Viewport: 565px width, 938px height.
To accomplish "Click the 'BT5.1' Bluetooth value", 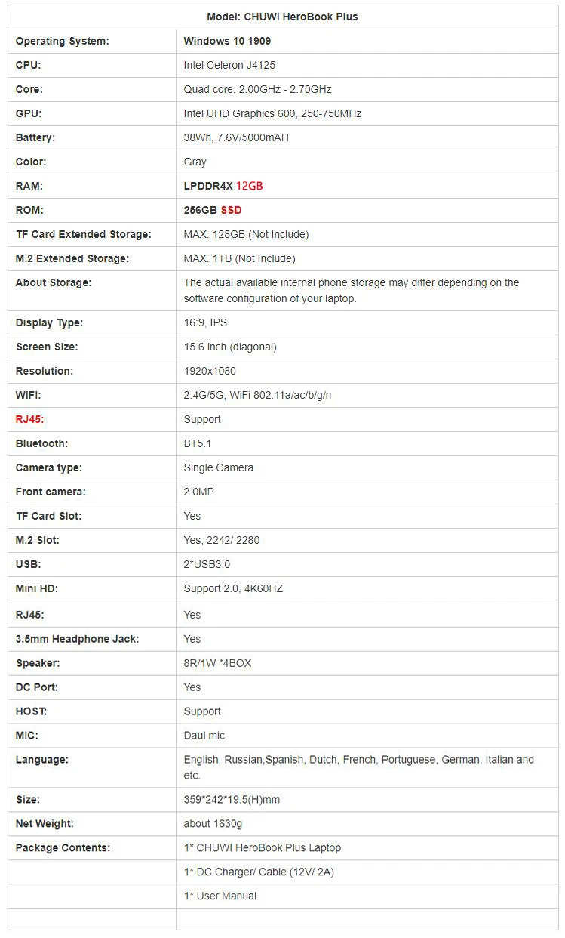I will [x=198, y=443].
